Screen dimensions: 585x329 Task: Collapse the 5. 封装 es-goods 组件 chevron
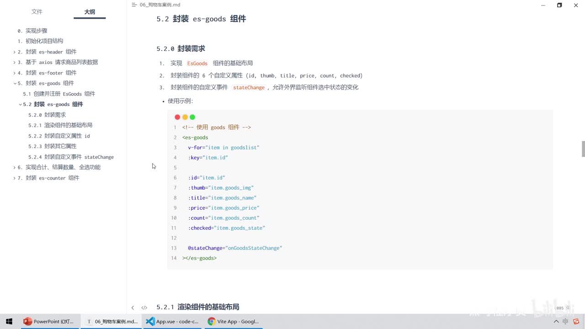pyautogui.click(x=15, y=84)
